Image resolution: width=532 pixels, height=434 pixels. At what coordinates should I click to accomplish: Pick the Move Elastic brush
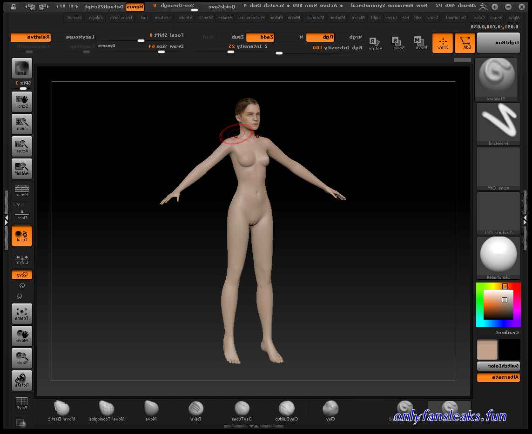click(x=62, y=411)
